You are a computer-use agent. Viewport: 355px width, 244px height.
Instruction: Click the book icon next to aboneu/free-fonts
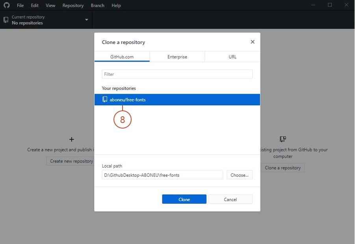(105, 99)
